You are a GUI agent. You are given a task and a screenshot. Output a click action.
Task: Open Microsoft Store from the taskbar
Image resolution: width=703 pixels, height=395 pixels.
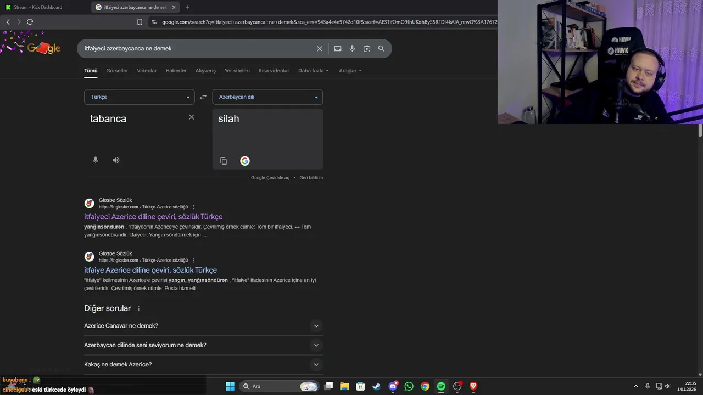[360, 386]
